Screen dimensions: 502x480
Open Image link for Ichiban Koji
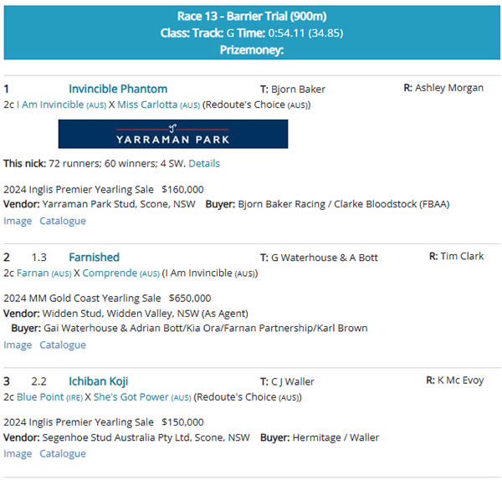coord(18,453)
